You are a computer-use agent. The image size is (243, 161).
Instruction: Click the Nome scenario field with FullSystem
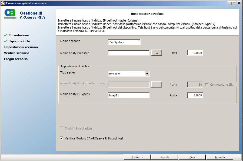[x=124, y=42]
